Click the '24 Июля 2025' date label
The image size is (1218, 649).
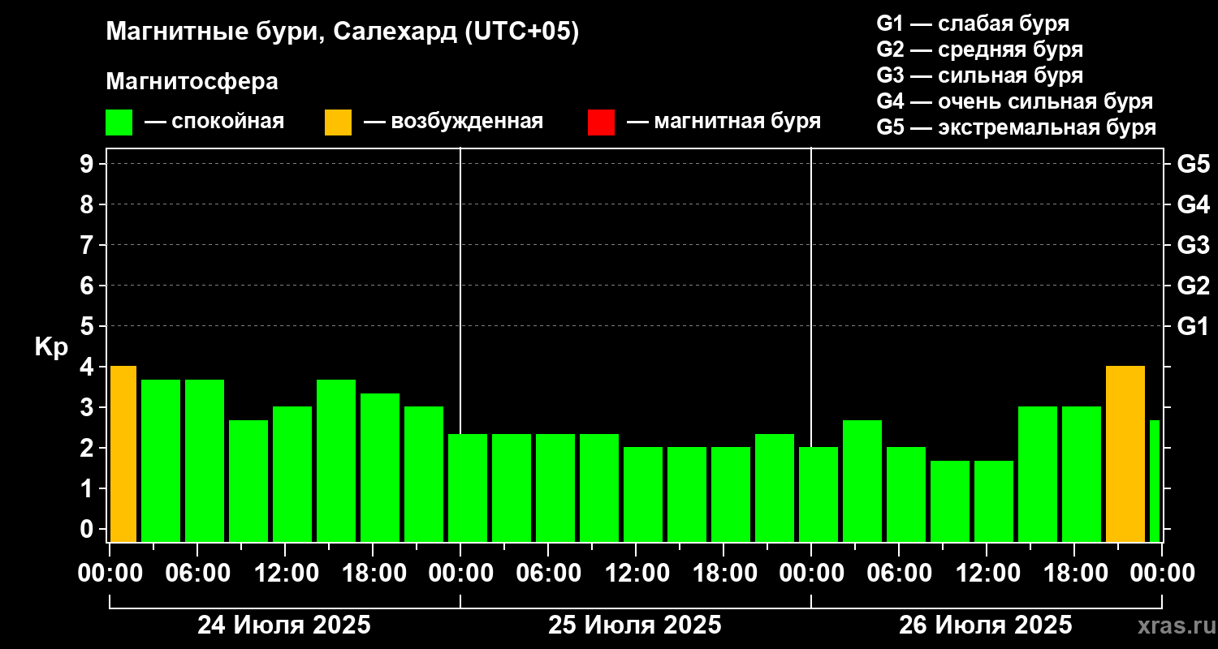284,625
